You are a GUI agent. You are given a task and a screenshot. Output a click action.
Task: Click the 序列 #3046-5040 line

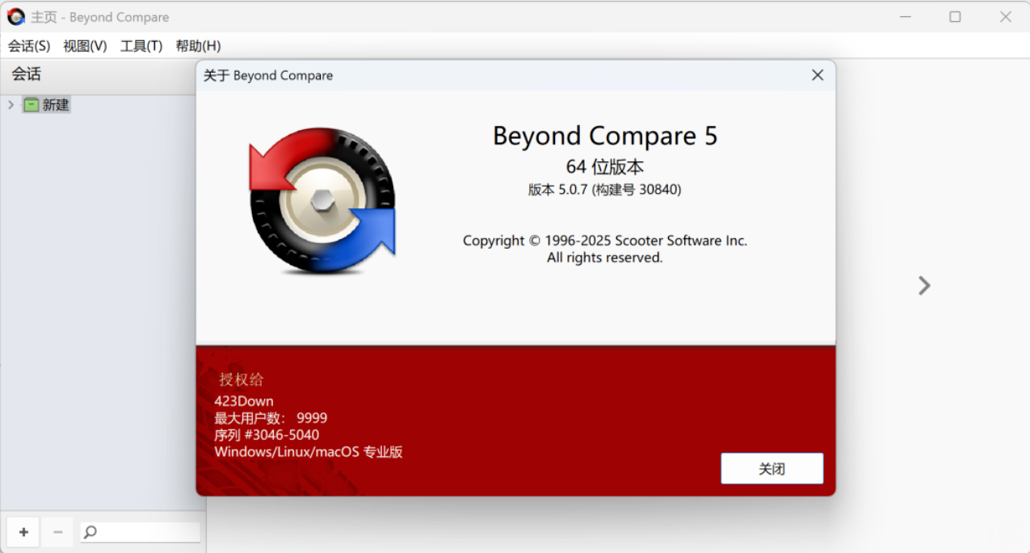(267, 435)
